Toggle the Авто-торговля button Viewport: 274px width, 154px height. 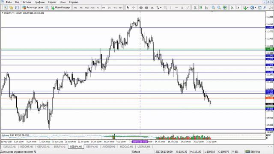click(33, 8)
